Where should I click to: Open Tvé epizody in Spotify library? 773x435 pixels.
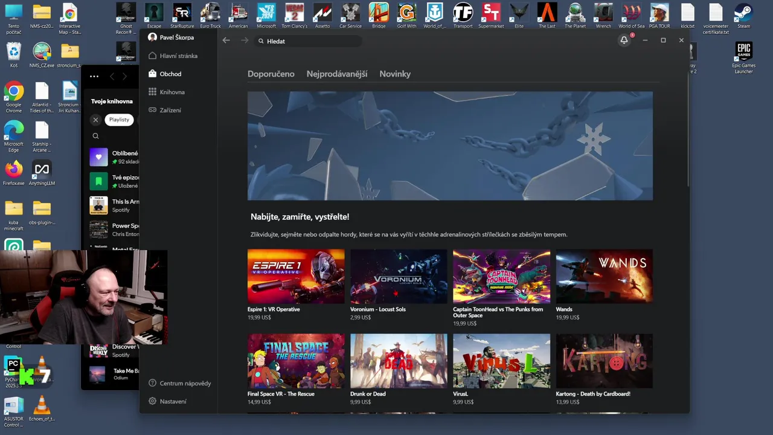pos(114,181)
